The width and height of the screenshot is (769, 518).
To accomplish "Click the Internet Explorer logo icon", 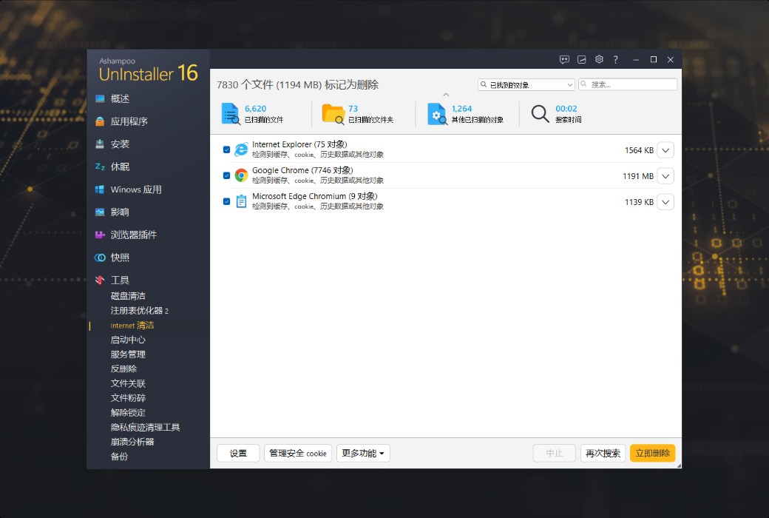I will [241, 149].
